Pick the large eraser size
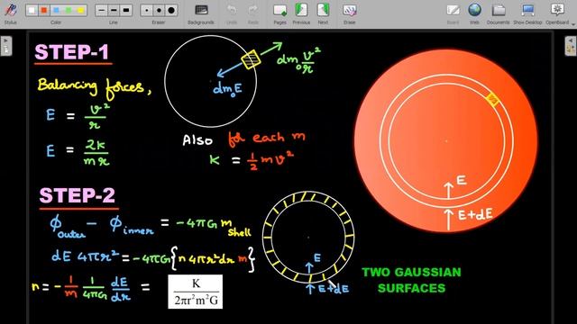577x324 pixels. (171, 11)
